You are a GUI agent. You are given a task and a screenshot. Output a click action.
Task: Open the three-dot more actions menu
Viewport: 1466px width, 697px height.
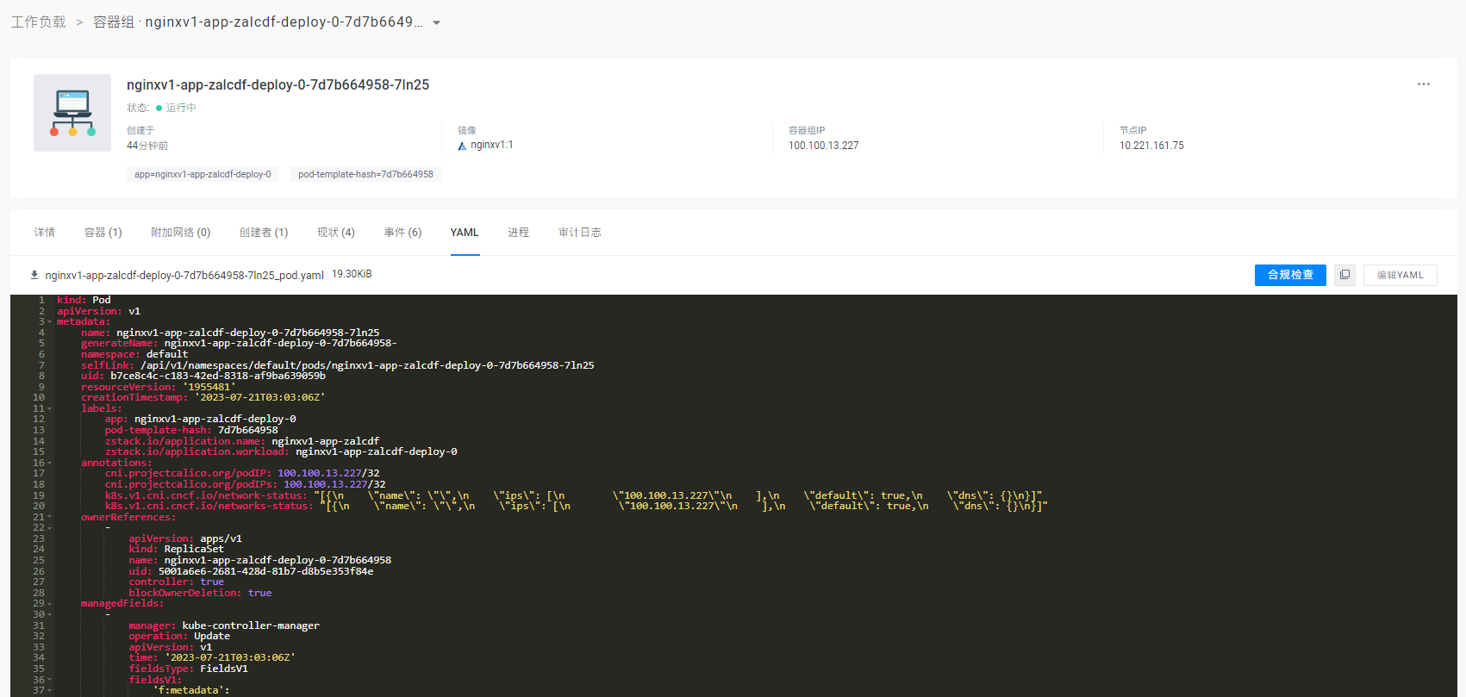1423,84
